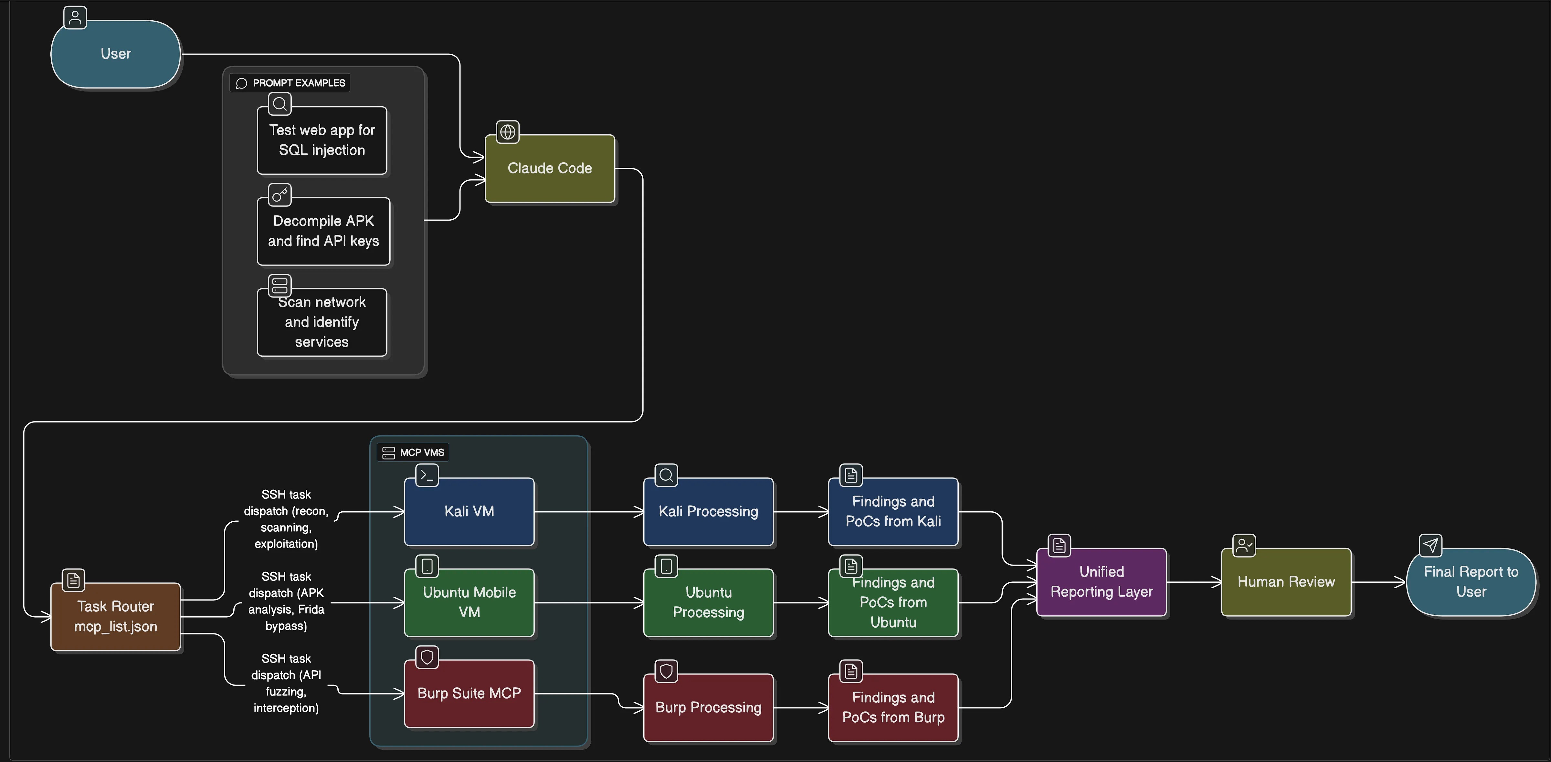Click the paper plane icon on Final Report
Screen dimensions: 1551x762
[1430, 546]
